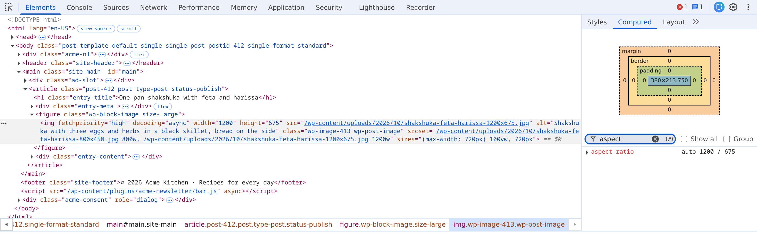The image size is (757, 238).
Task: Open the img src shakshuka-1200x675 link
Action: point(416,123)
